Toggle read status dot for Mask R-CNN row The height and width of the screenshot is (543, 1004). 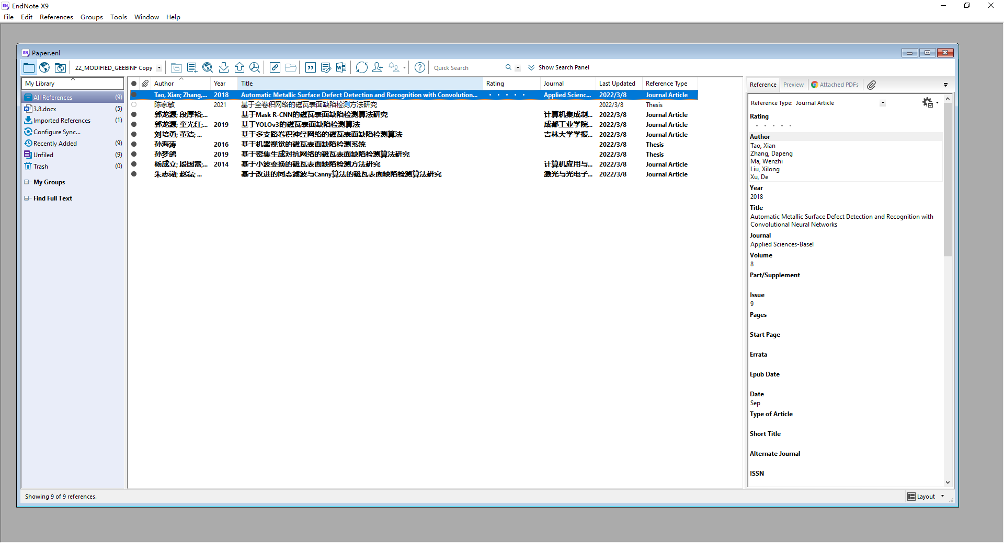coord(134,115)
